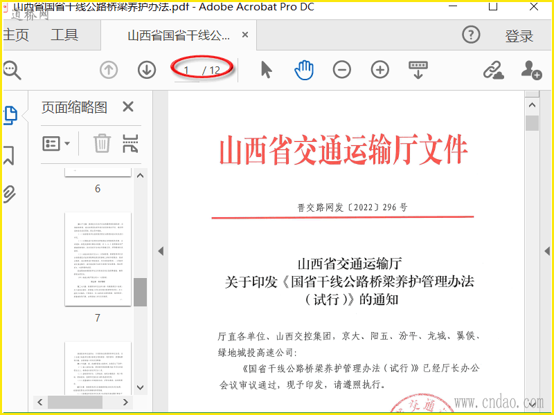Click the scrolling mode page display icon
Screen dimensions: 554x415
pos(418,70)
